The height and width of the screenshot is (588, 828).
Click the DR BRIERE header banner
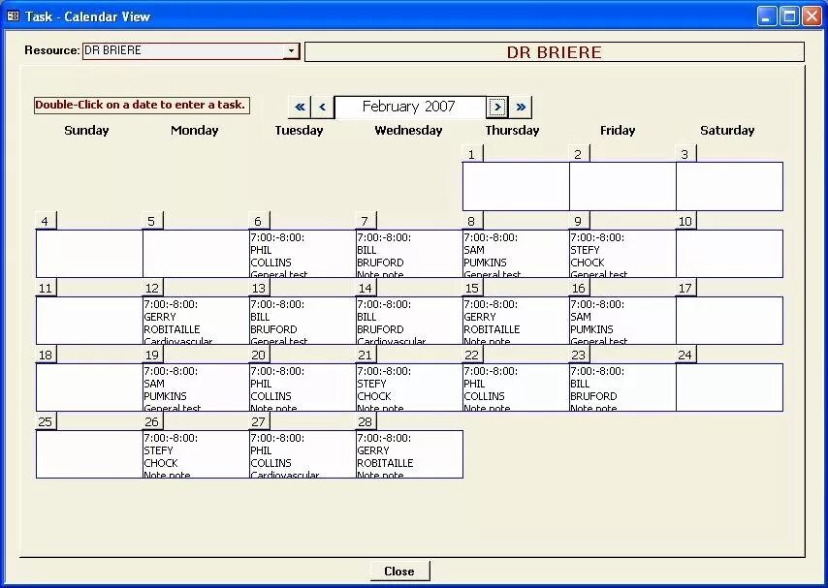tap(555, 52)
